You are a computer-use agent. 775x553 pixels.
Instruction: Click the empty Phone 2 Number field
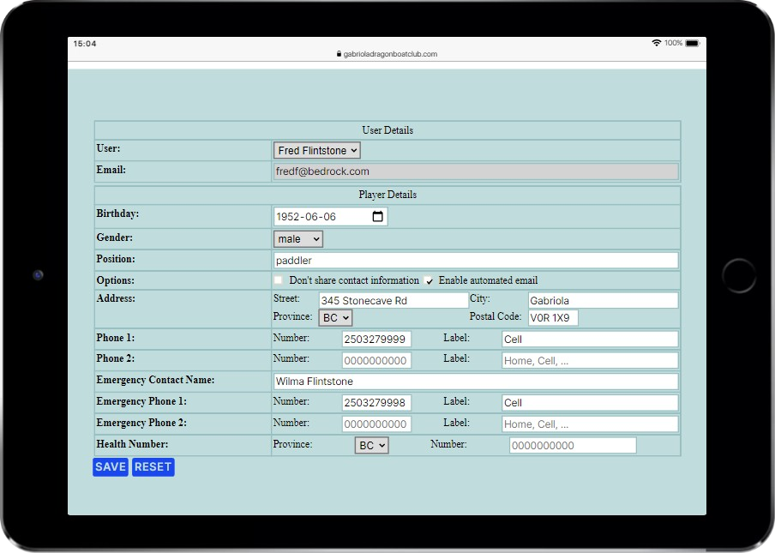(376, 360)
